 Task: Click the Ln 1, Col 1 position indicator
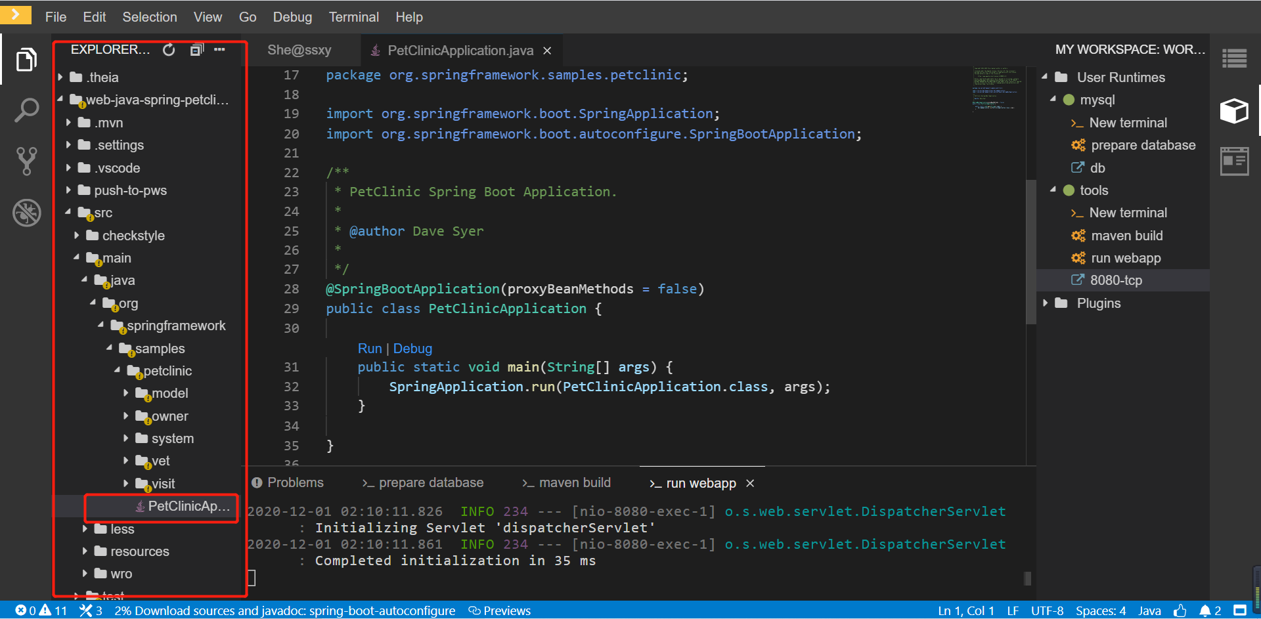point(965,610)
